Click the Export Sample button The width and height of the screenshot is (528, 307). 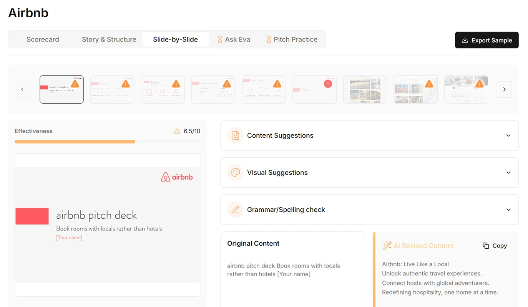click(x=486, y=40)
